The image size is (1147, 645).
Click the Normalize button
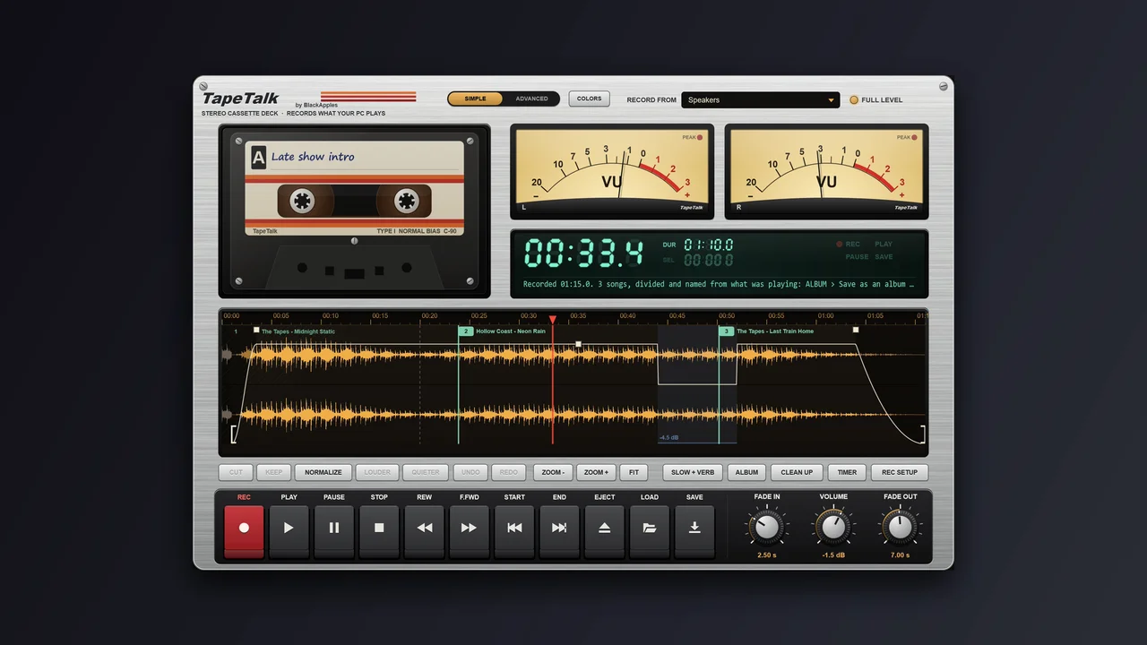[323, 472]
